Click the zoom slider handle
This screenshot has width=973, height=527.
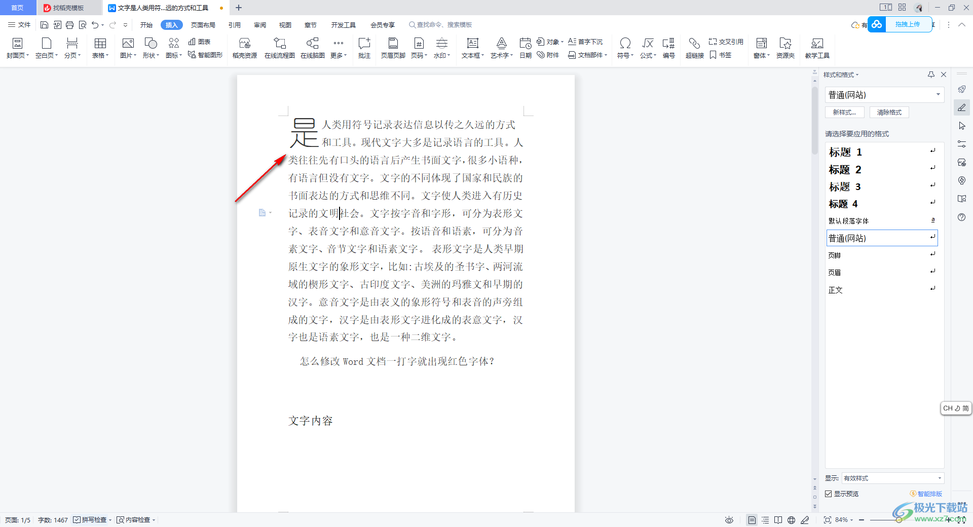[899, 520]
